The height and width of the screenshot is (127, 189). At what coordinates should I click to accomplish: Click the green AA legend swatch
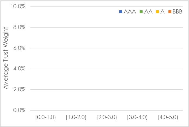tap(141, 12)
